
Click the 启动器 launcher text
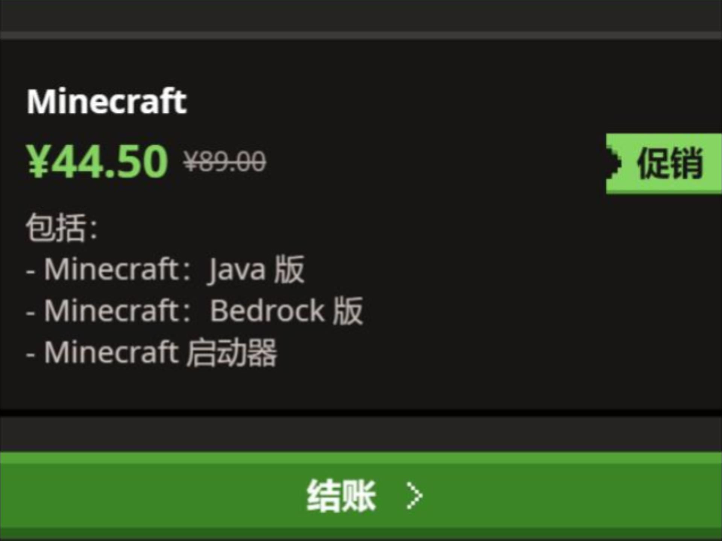coord(232,352)
